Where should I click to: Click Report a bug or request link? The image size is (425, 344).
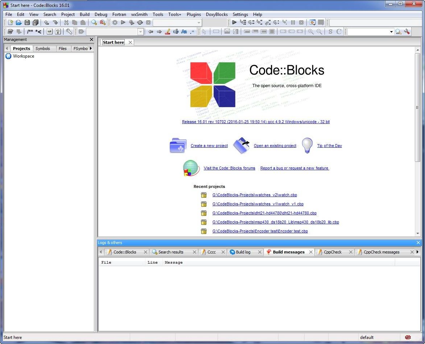(x=294, y=168)
